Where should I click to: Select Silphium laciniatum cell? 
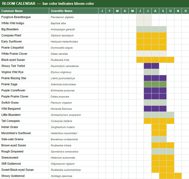click(x=74, y=36)
